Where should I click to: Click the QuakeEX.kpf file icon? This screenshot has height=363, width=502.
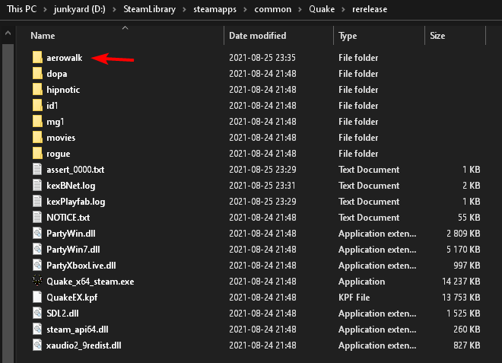(x=38, y=298)
